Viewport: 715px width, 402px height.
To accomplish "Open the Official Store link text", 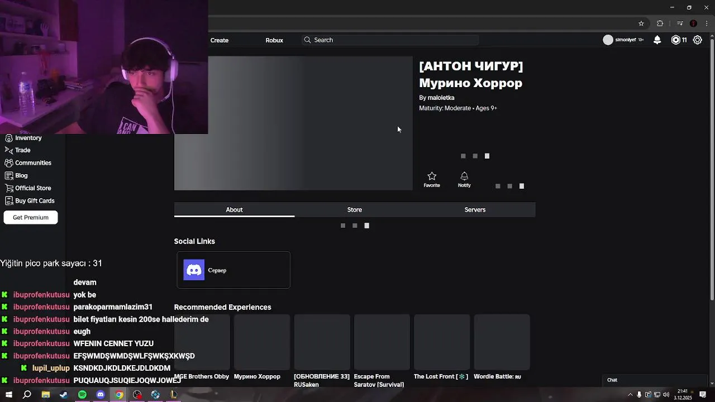I will click(33, 188).
